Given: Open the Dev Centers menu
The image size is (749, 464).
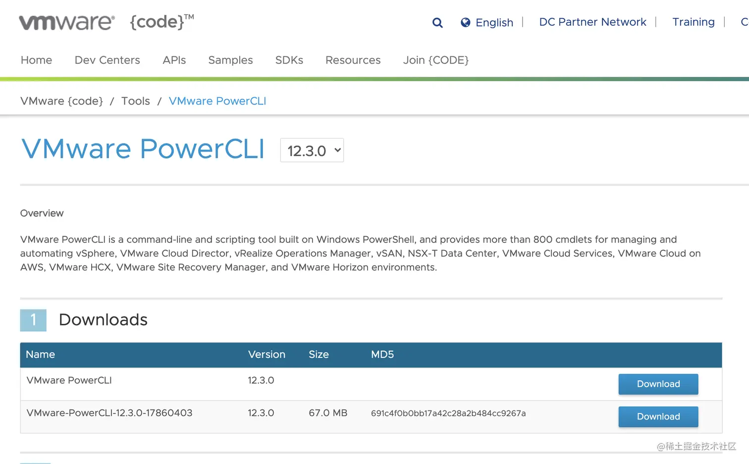Looking at the screenshot, I should point(107,60).
